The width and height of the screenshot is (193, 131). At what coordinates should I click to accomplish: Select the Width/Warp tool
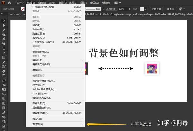point(4,85)
